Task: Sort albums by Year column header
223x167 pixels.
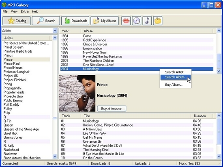Action: (71, 31)
